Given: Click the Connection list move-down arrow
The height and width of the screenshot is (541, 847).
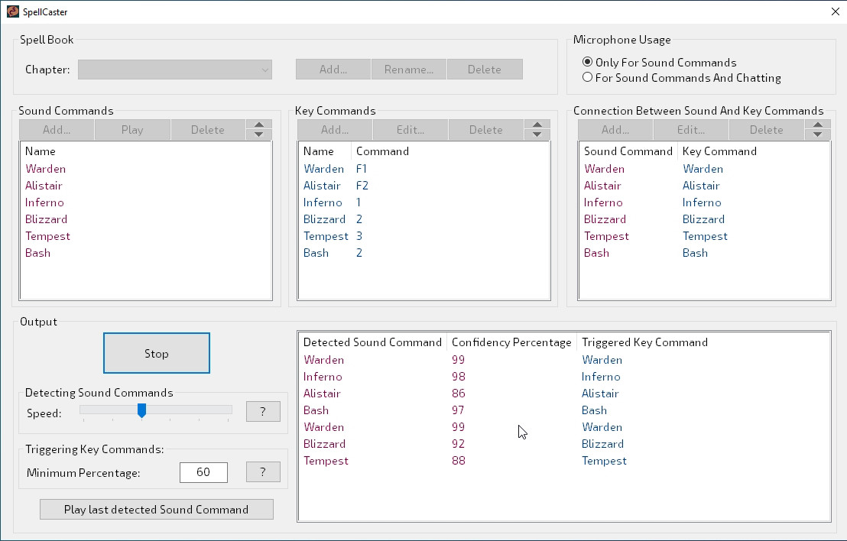Looking at the screenshot, I should click(817, 134).
